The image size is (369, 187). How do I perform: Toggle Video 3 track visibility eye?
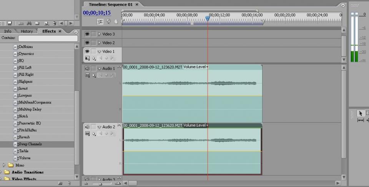pyautogui.click(x=87, y=34)
